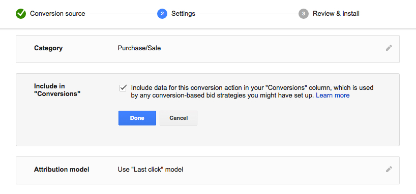Screen dimensions: 416x194
Task: Click the grey step 3 circle
Action: click(x=304, y=14)
